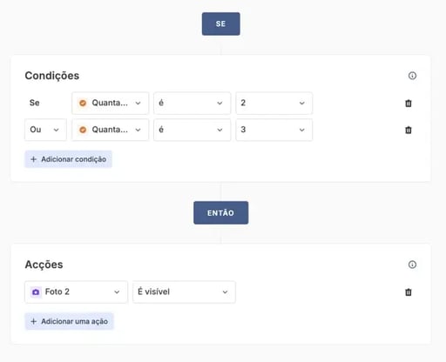Open the É visível action dropdown
Viewport: 446px width, 362px height.
pos(184,292)
